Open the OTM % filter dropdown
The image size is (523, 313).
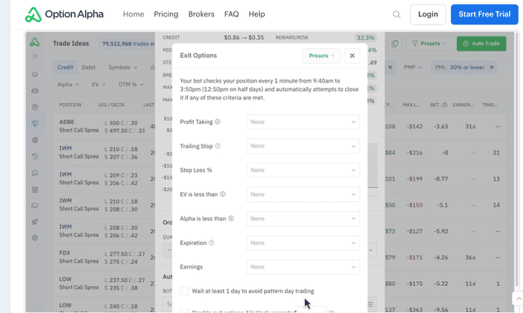coord(131,85)
